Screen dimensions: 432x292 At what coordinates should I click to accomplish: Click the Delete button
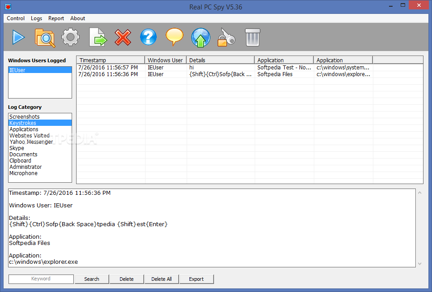[126, 279]
